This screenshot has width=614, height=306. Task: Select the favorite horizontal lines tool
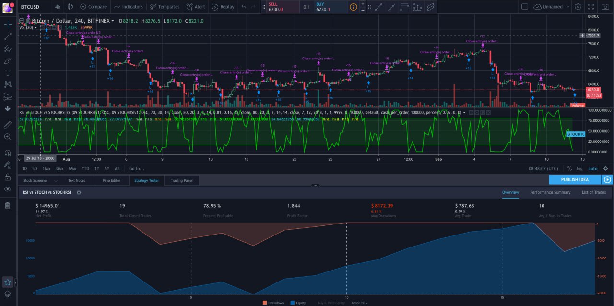point(404,7)
